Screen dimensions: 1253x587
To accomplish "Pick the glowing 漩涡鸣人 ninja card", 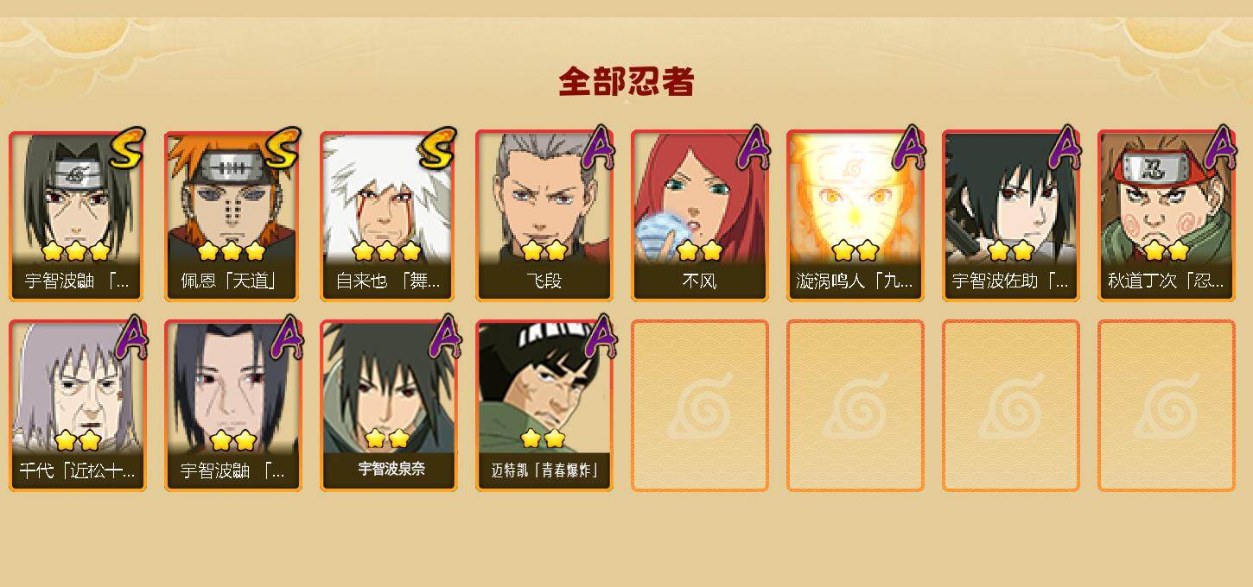I will point(855,216).
